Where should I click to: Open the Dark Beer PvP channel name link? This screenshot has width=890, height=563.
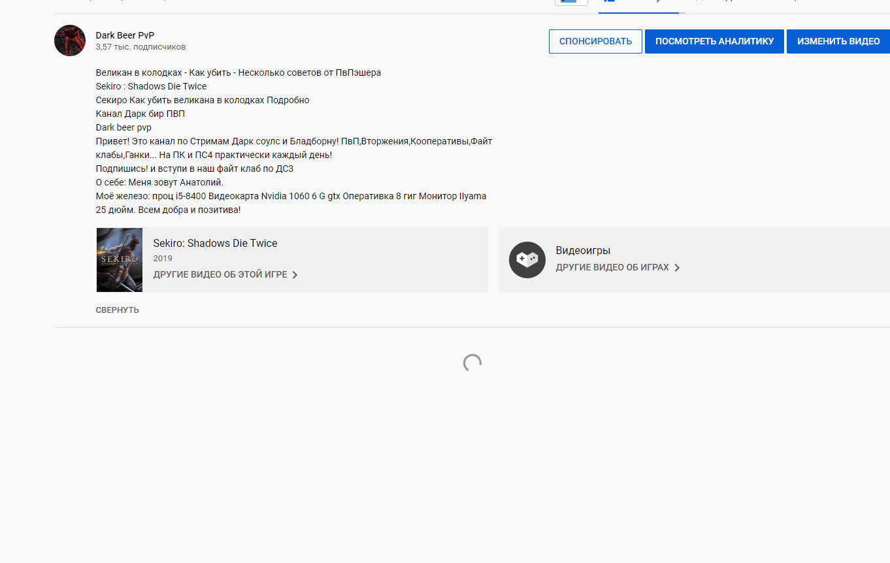pyautogui.click(x=125, y=35)
